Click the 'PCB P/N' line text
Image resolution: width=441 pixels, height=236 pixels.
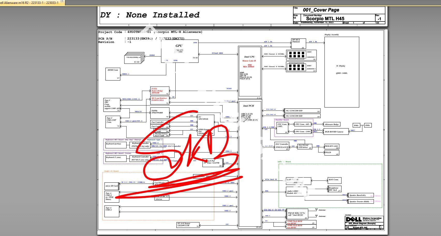[141, 39]
